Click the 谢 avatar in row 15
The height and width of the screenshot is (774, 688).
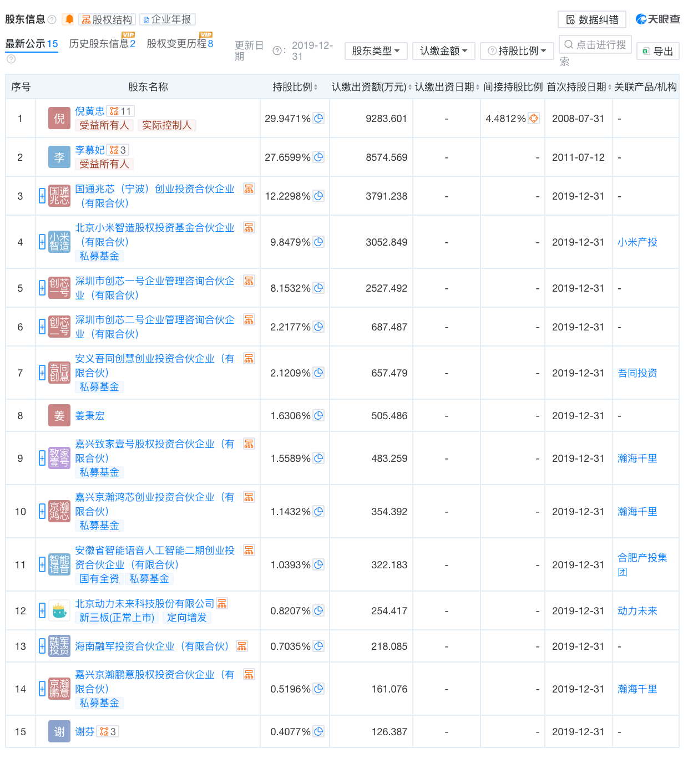(x=59, y=731)
